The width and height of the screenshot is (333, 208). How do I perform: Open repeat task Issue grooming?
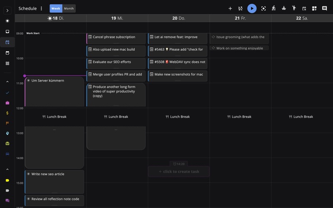pos(239,38)
